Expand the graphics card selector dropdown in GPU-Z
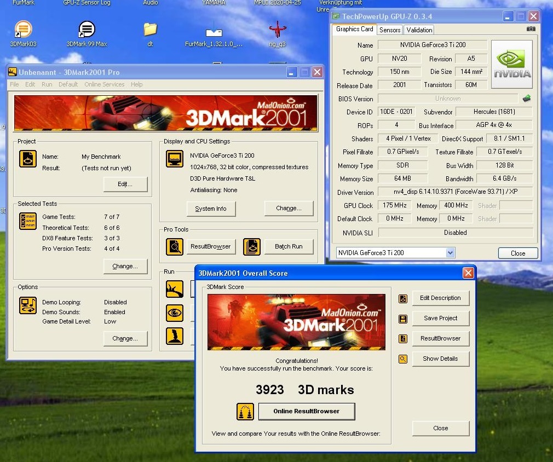 pyautogui.click(x=450, y=253)
